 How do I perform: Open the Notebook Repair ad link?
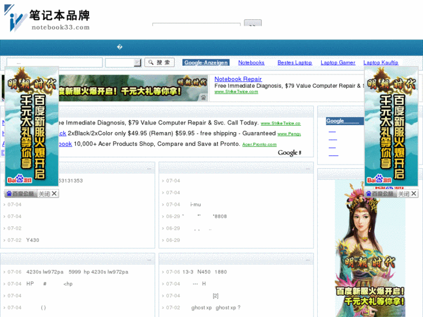pos(238,79)
